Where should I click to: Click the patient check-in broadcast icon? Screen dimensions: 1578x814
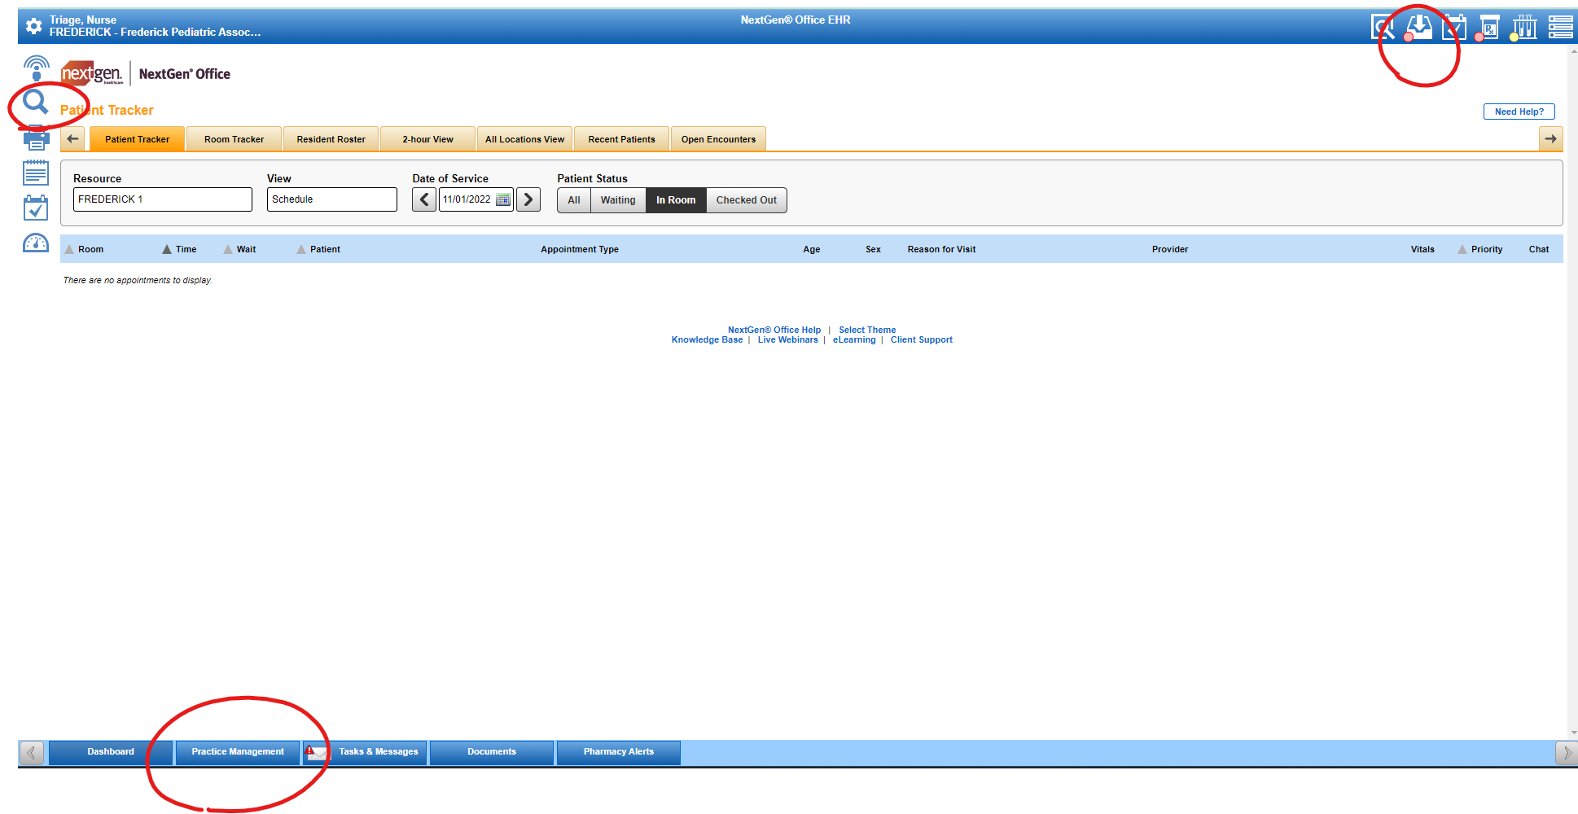pyautogui.click(x=36, y=68)
